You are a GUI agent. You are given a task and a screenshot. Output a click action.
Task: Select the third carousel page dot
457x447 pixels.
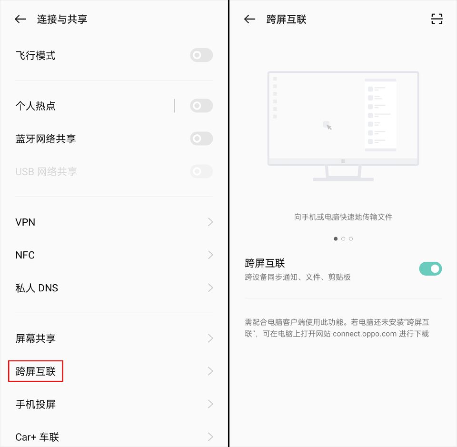(x=351, y=238)
